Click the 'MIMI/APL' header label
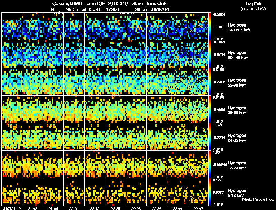The image size is (276, 210). (x=160, y=9)
